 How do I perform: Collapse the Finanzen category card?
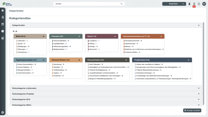[79, 36]
